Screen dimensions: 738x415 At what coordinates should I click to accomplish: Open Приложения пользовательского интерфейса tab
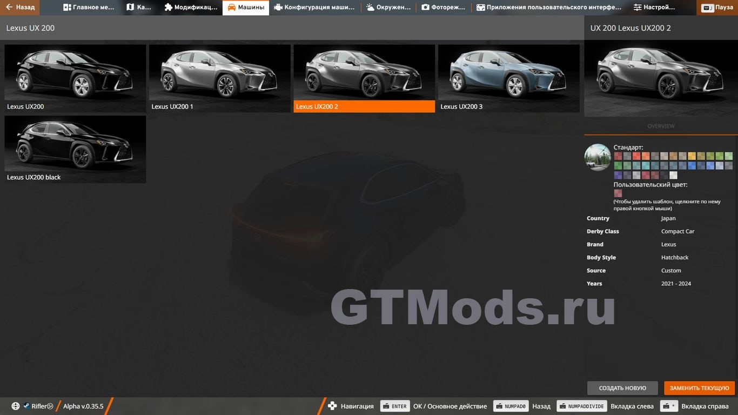[548, 8]
